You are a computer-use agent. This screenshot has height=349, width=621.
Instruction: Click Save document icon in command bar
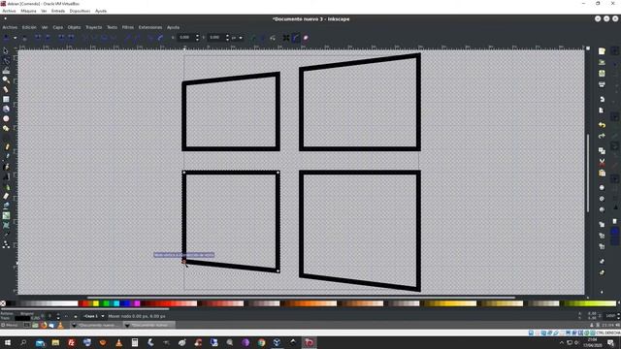point(602,74)
